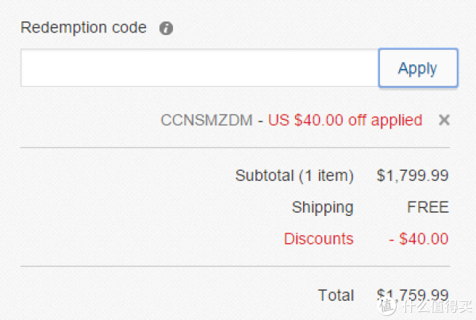Click the 什么值得买 watermark text

[x=437, y=306]
